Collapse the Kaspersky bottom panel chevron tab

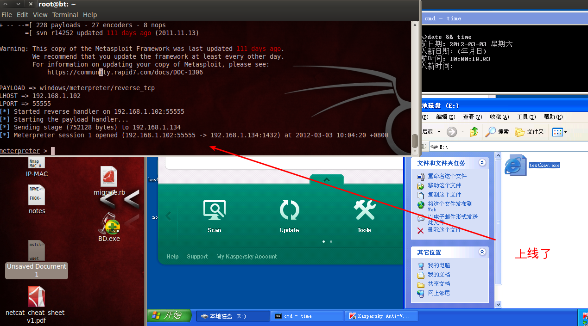pos(327,179)
